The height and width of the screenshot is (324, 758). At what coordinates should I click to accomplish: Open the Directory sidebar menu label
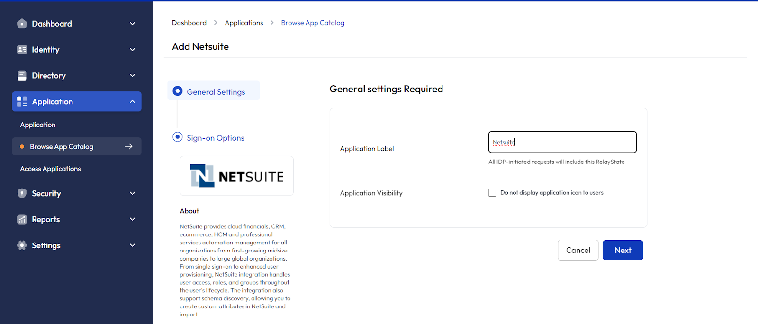pyautogui.click(x=49, y=76)
